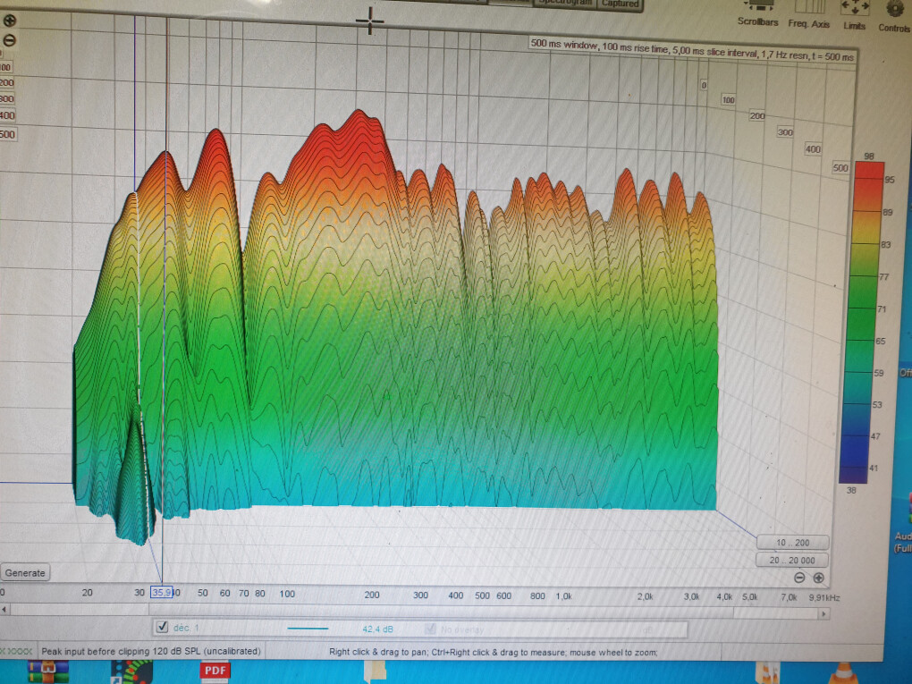This screenshot has width=912, height=684.
Task: Click the left arrow of horizontal scrollbar
Action: [4, 610]
